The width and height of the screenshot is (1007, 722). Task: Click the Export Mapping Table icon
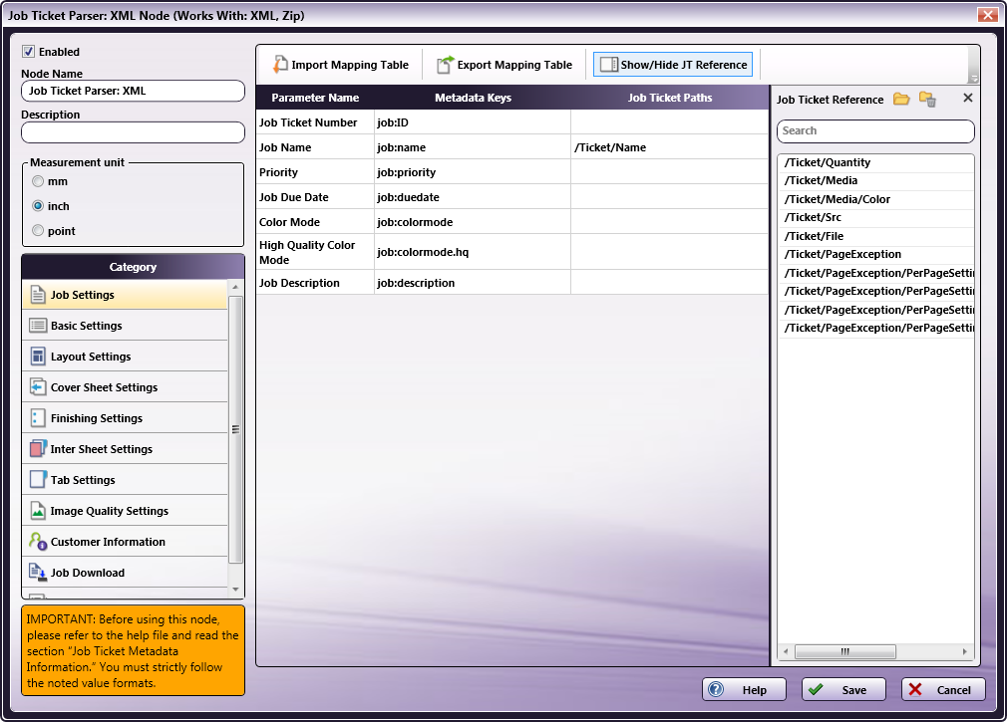coord(445,64)
